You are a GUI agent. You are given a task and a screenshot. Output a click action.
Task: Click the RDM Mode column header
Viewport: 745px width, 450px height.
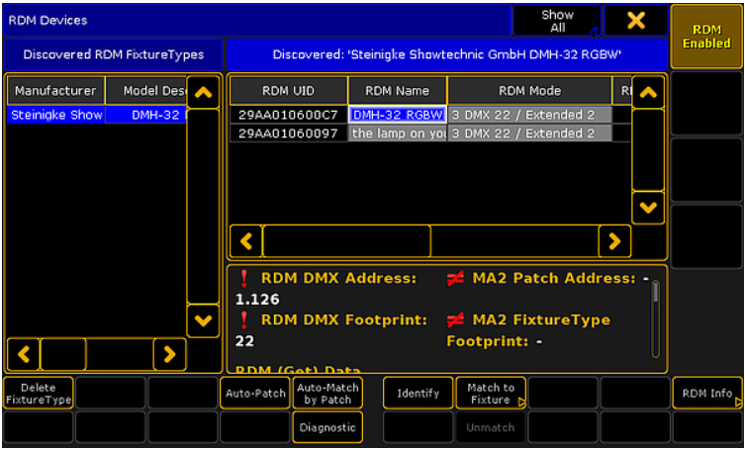529,90
